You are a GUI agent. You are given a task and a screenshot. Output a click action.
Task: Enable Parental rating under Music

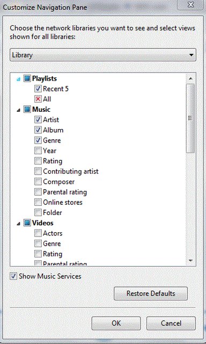coord(38,192)
